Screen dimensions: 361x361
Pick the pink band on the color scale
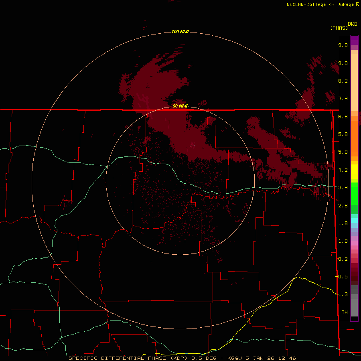354,243
